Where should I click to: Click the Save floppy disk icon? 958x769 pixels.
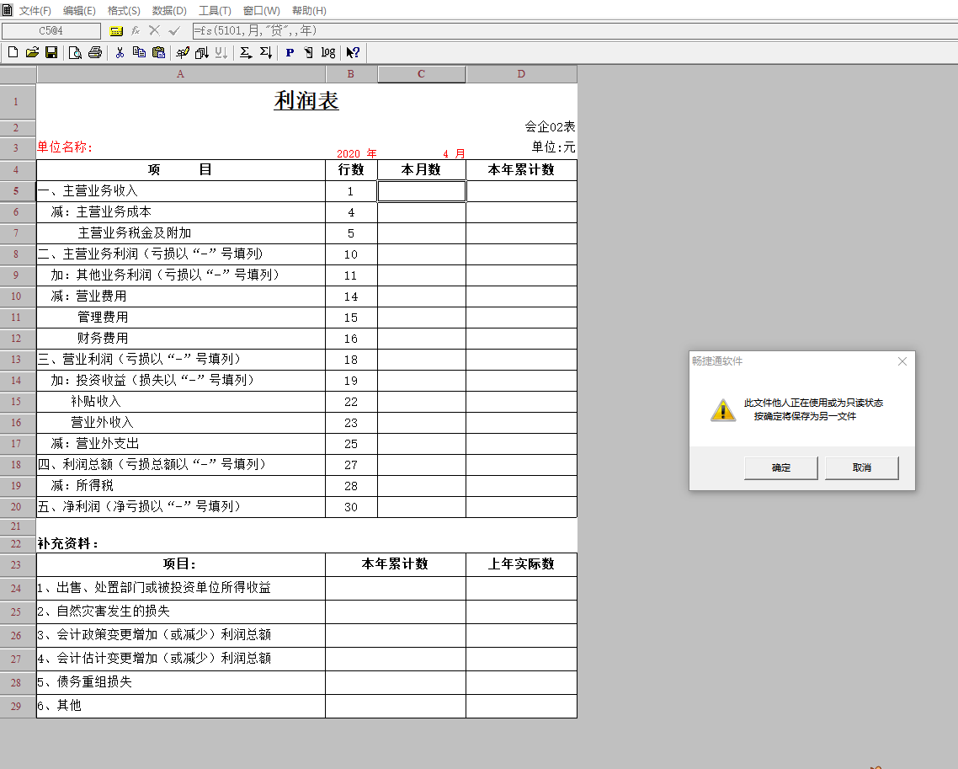pos(51,52)
